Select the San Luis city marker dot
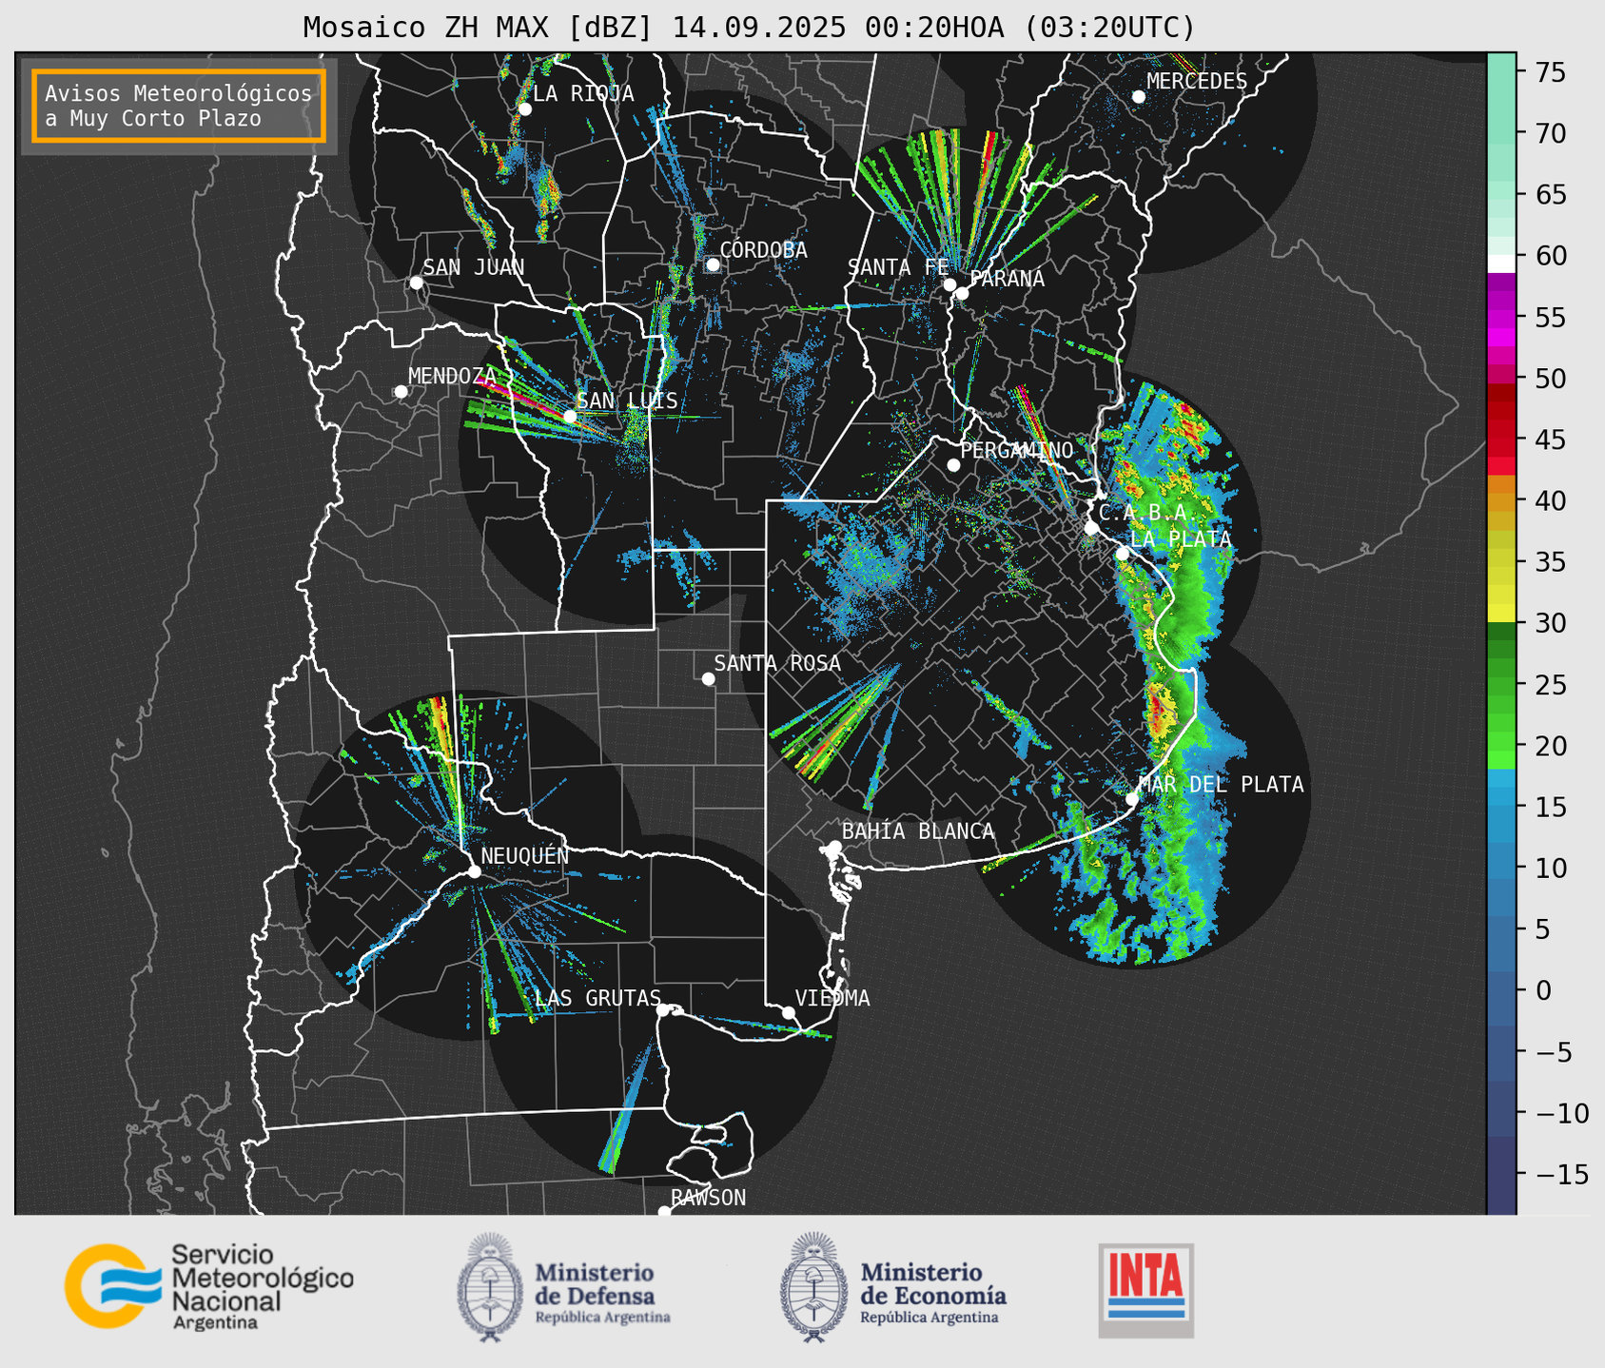Image resolution: width=1605 pixels, height=1368 pixels. click(570, 417)
